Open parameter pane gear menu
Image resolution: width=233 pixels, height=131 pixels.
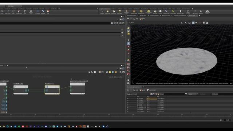112,23
